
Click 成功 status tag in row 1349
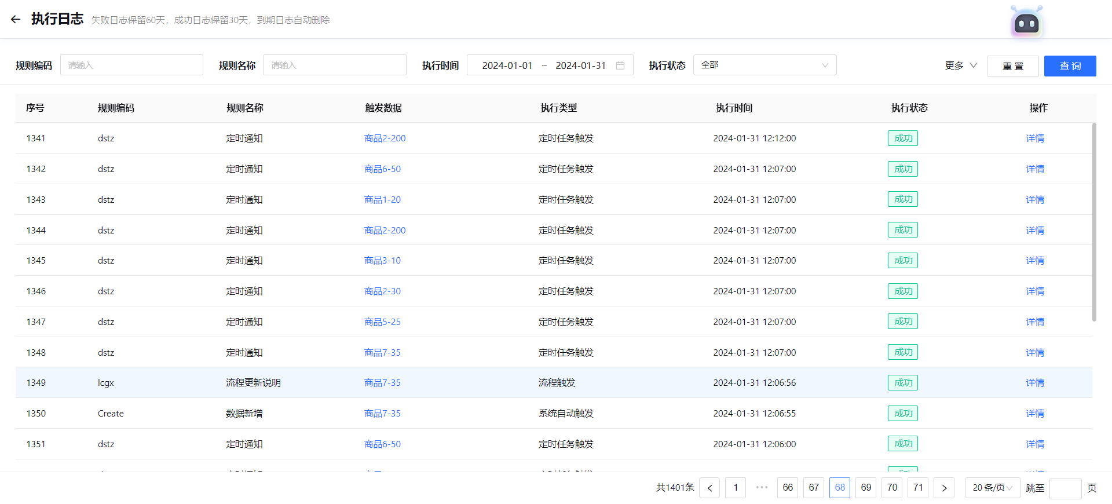tap(903, 382)
